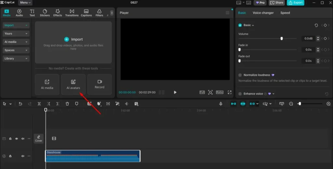The image size is (333, 169).
Task: Expand the Enhance voice options arrow
Action: (273, 94)
